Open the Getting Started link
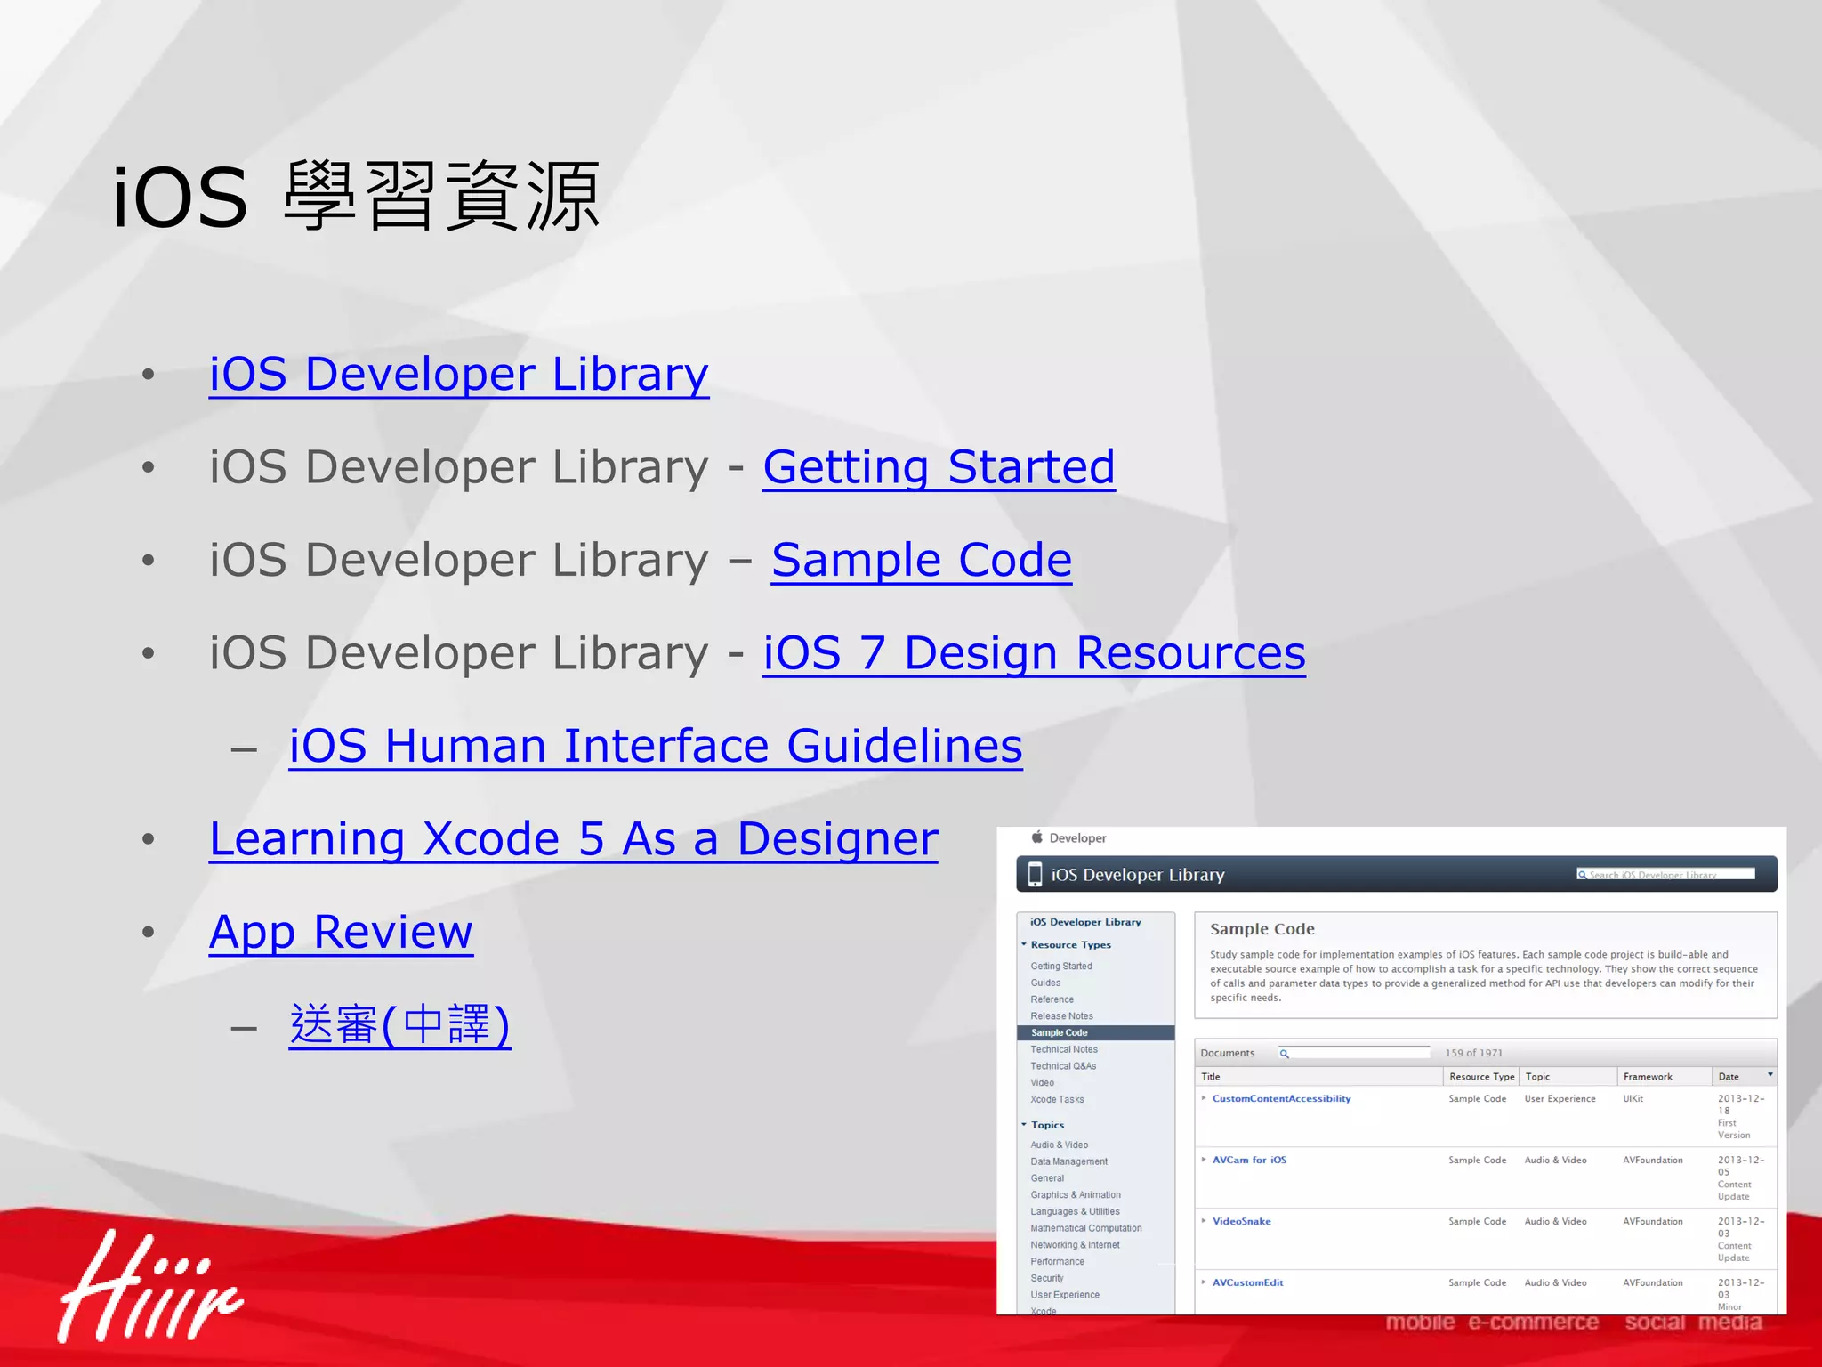Image resolution: width=1822 pixels, height=1367 pixels. [x=939, y=466]
